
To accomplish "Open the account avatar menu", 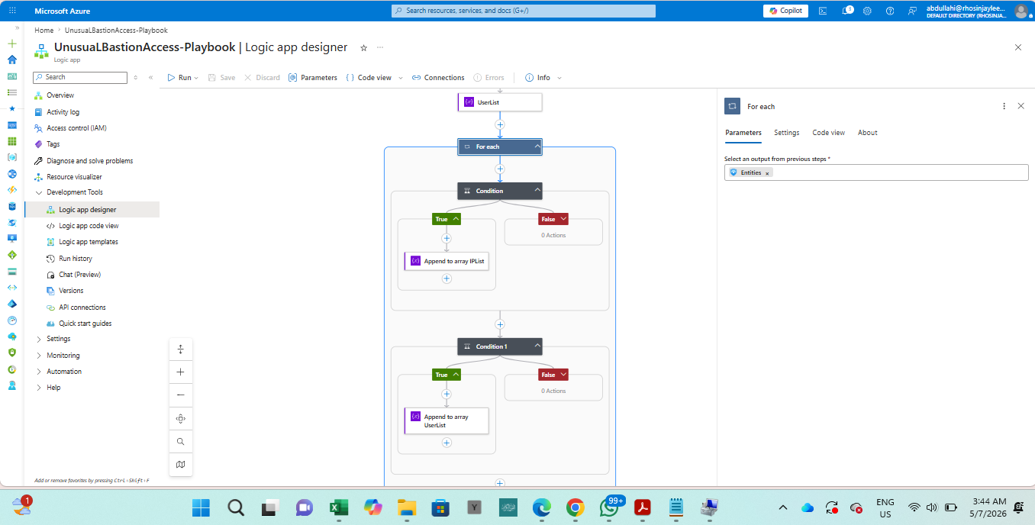I will pos(1021,11).
